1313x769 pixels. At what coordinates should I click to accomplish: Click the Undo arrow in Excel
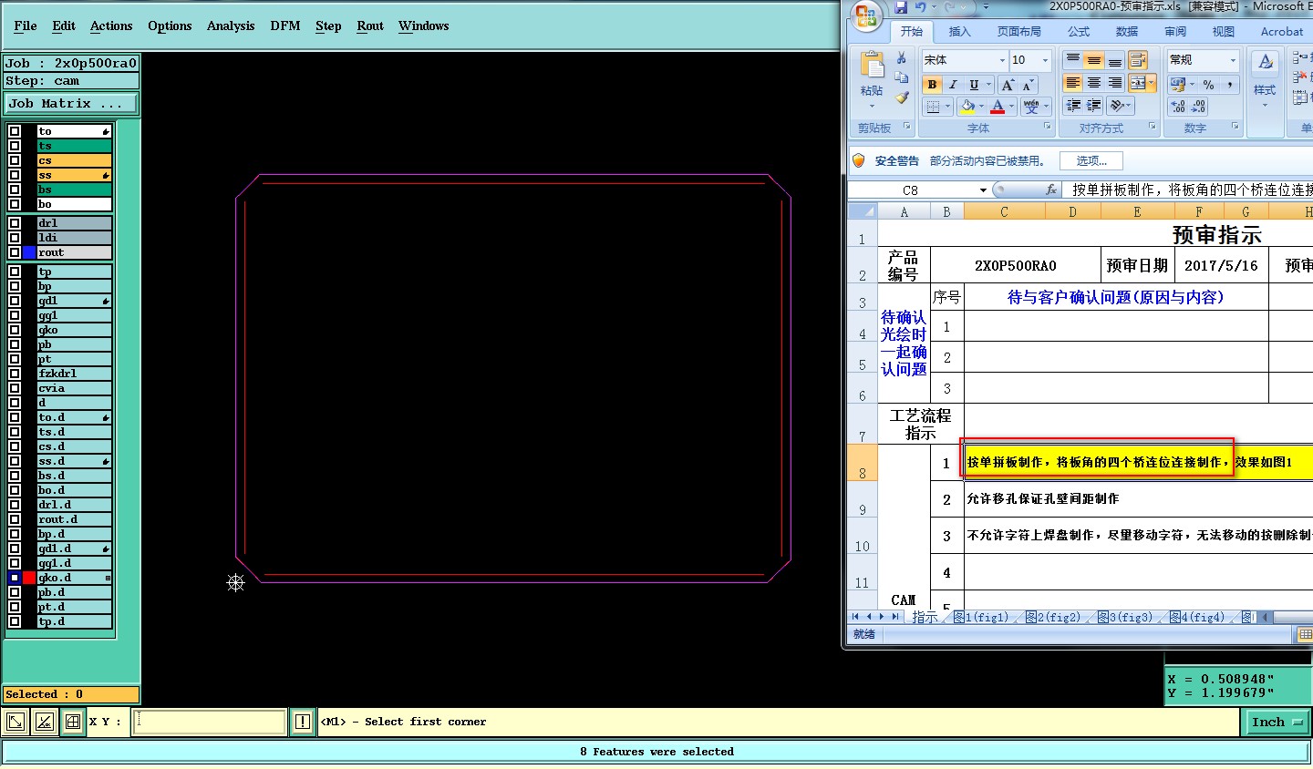[921, 7]
